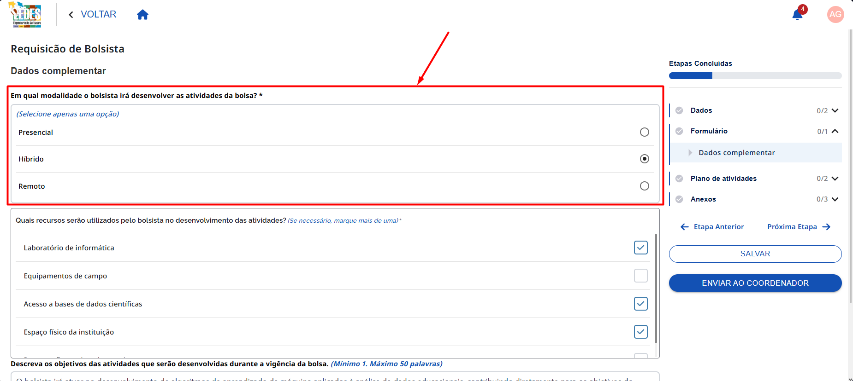
Task: Check the Equipamentos de campo checkbox
Action: point(641,276)
